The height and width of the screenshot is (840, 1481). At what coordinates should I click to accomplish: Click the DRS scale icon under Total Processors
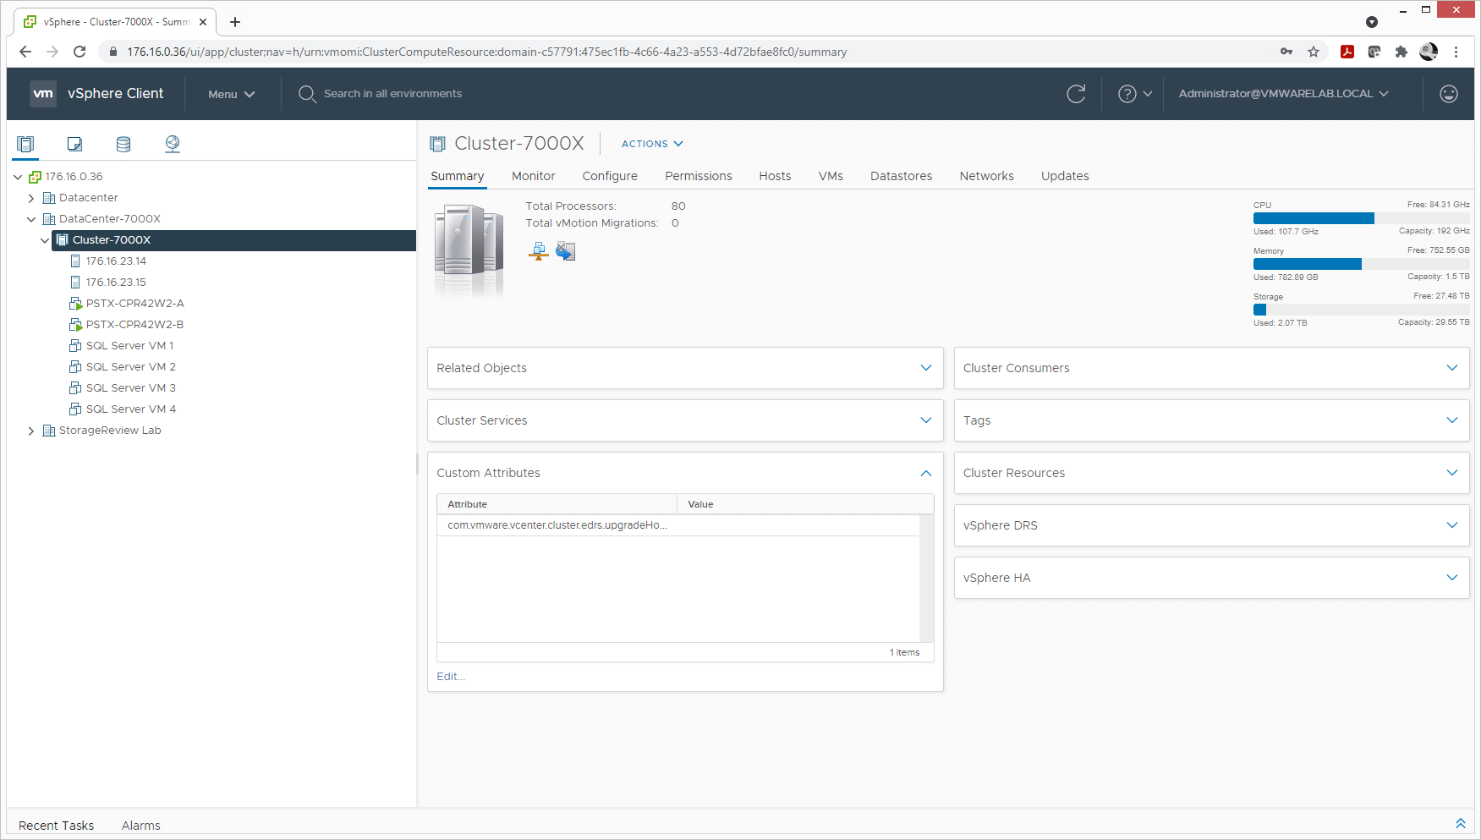point(539,251)
